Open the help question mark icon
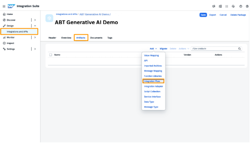This screenshot has width=251, height=143. click(x=241, y=6)
